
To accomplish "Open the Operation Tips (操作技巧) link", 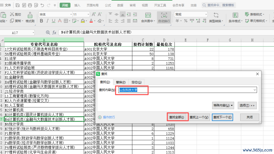I will click(106, 117).
